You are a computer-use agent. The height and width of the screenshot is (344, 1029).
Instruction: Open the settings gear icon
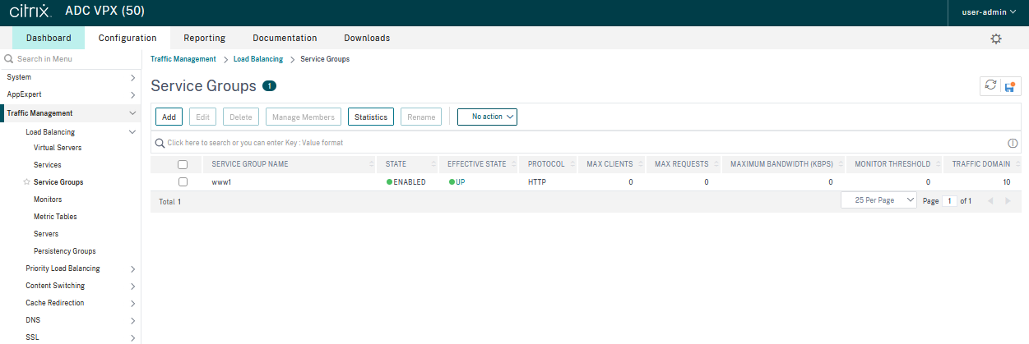(996, 39)
